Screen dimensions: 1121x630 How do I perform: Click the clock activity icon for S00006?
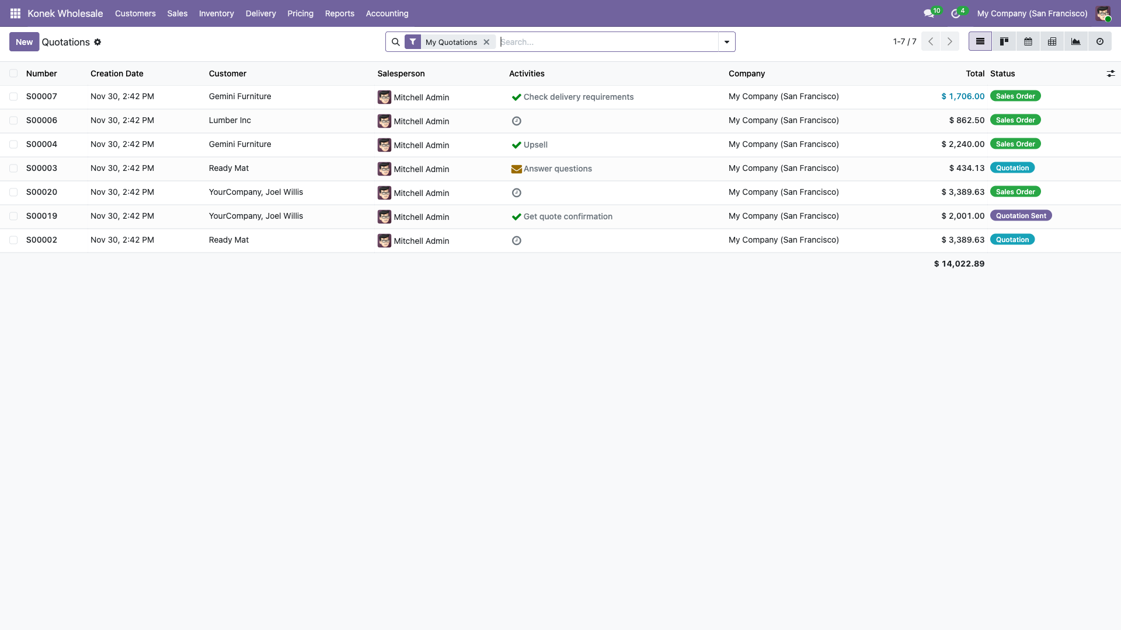(516, 121)
